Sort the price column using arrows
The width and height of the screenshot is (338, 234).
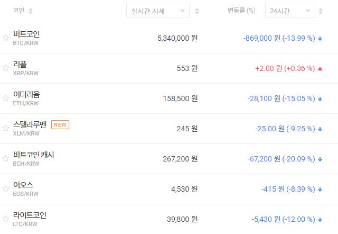197,11
